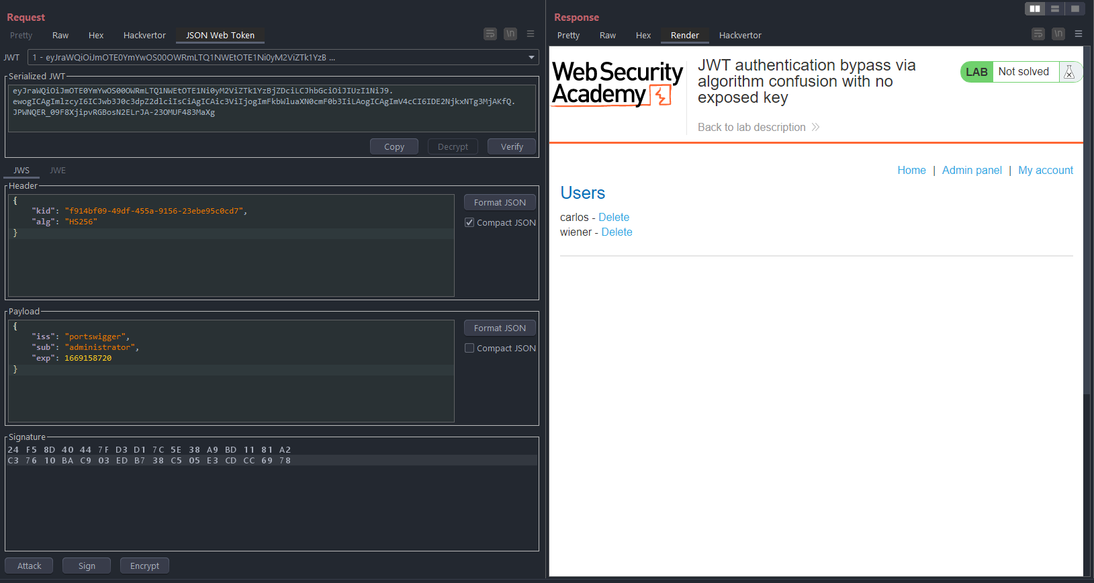1094x583 pixels.
Task: Enable Compact JSON for the Payload
Action: click(x=469, y=348)
